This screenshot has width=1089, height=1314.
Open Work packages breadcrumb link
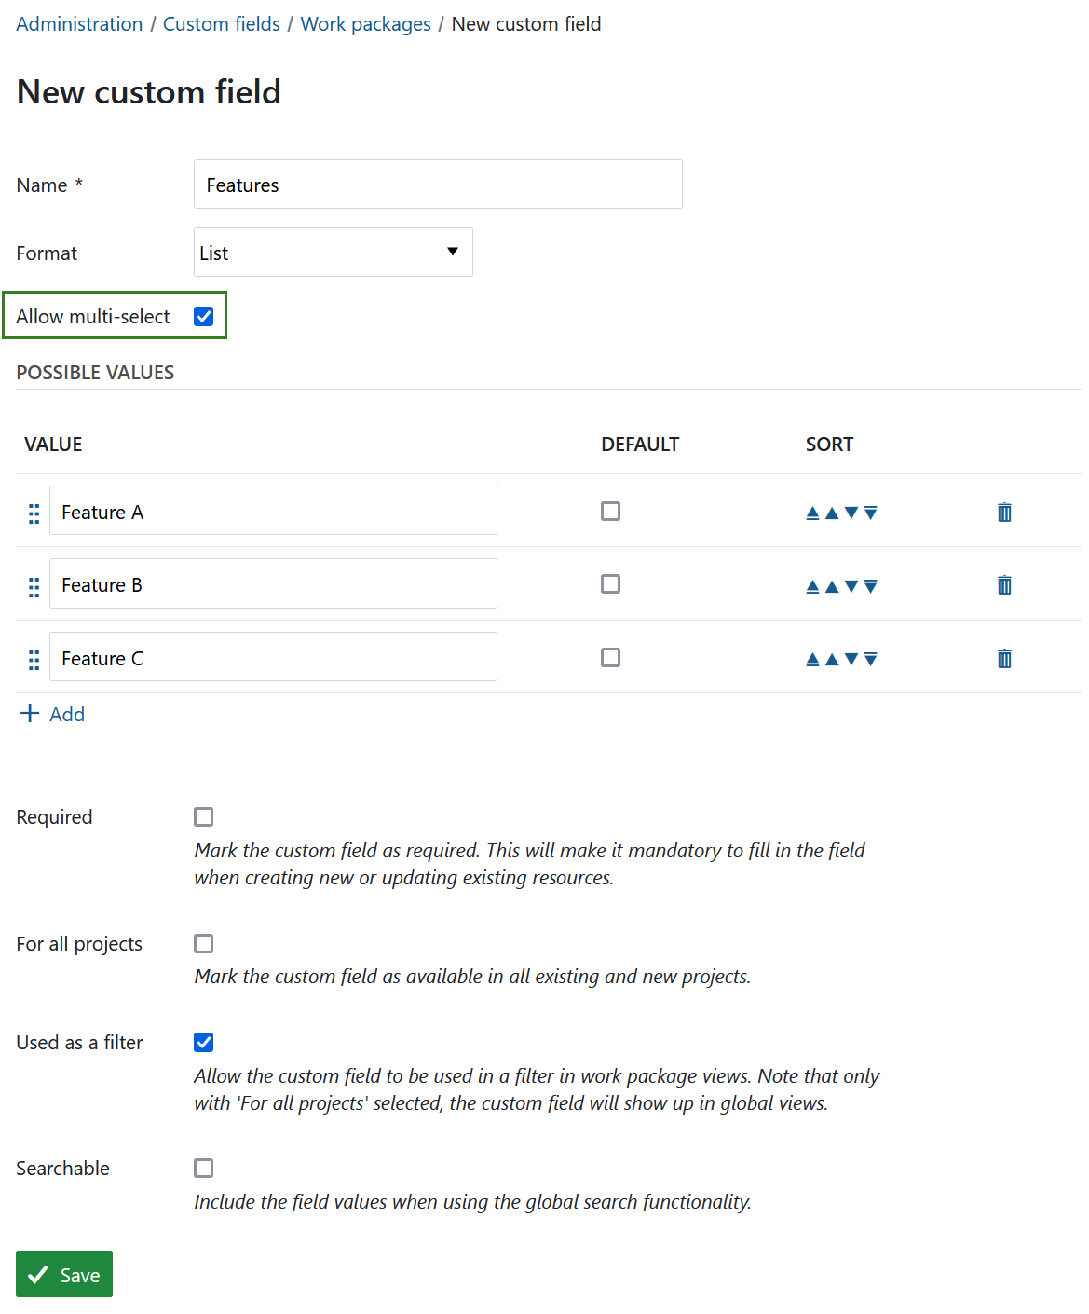[365, 24]
